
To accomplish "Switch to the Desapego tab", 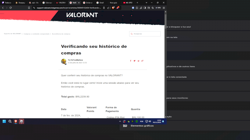I will [21, 3].
